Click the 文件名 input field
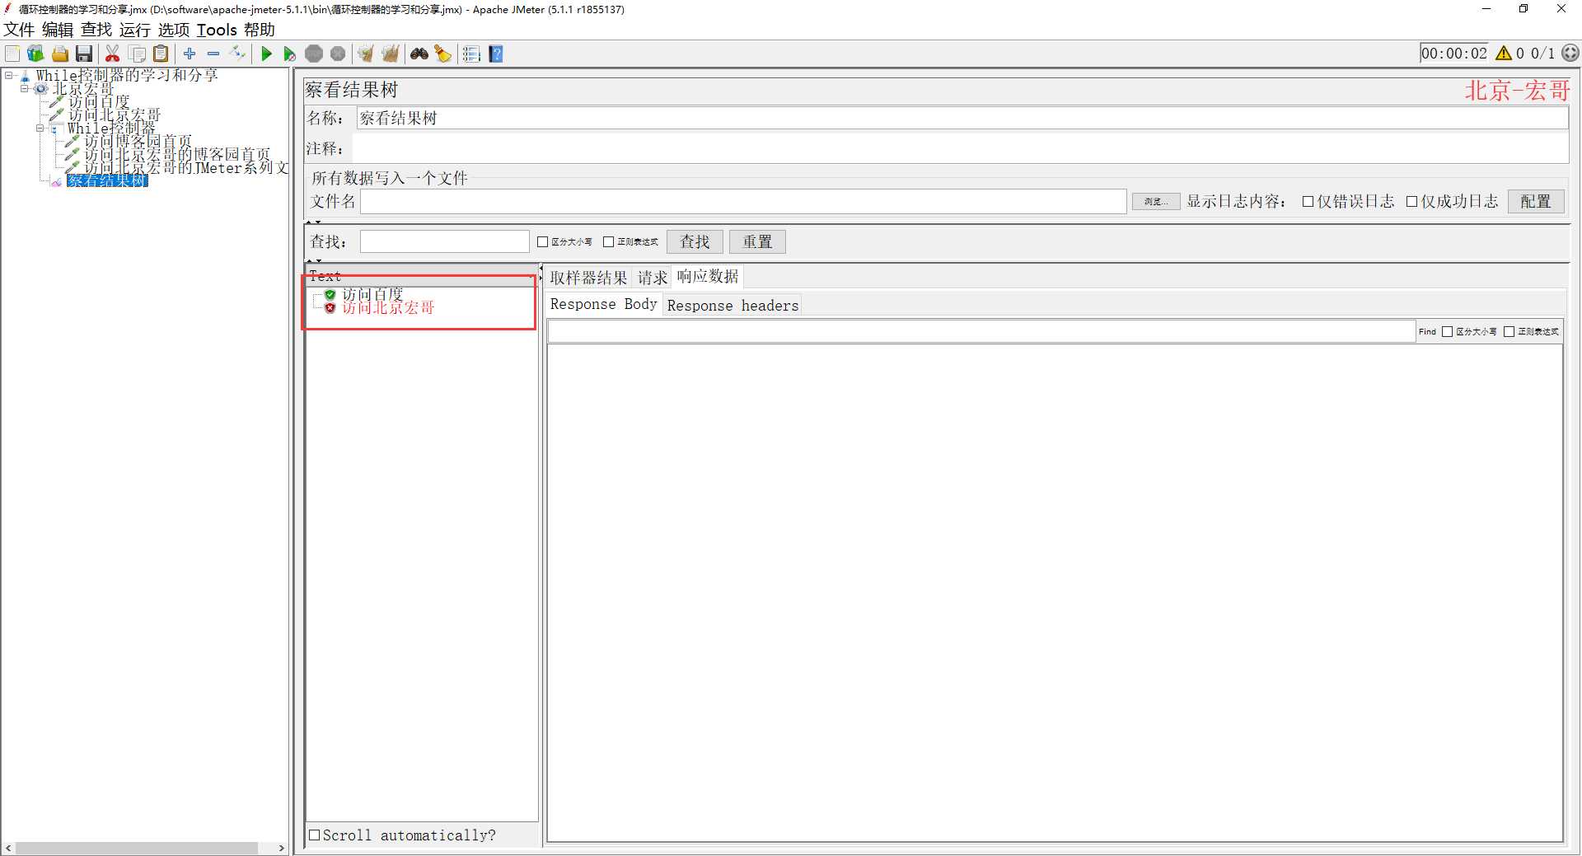 tap(743, 202)
